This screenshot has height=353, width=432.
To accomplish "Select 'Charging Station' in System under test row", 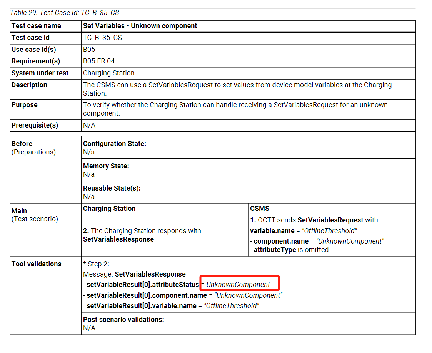I will (109, 73).
